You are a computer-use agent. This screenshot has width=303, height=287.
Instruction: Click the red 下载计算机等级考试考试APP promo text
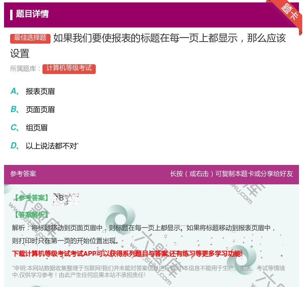pyautogui.click(x=127, y=253)
